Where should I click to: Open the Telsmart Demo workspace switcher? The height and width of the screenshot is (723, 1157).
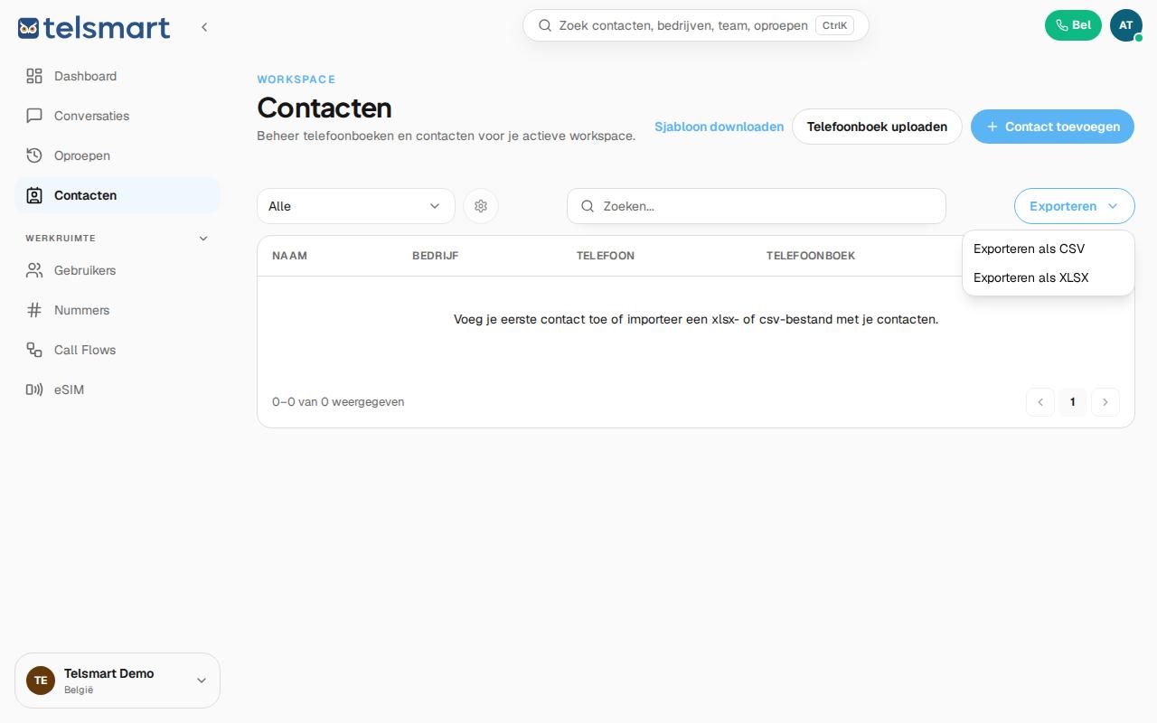pos(118,681)
